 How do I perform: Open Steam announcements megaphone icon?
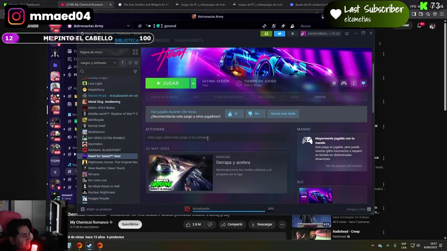(x=279, y=33)
